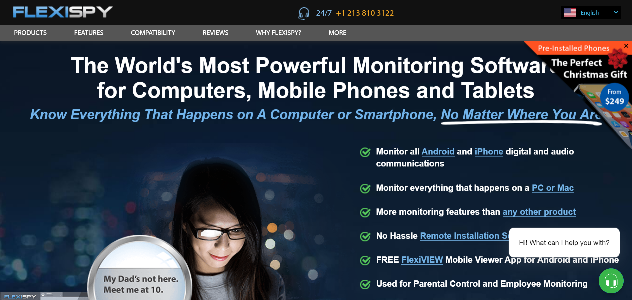This screenshot has height=300, width=632.
Task: Open the green live chat headset button
Action: pyautogui.click(x=611, y=281)
